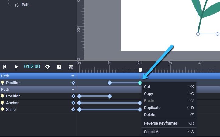
Task: Click the 4s mark on time ruler
Action: pos(200,63)
